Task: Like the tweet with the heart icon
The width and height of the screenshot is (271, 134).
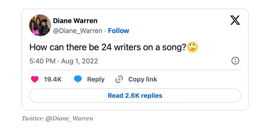Action: 35,79
